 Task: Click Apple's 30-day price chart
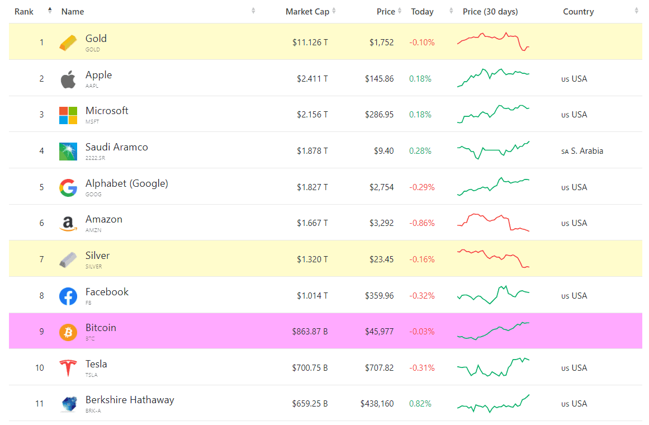(493, 78)
